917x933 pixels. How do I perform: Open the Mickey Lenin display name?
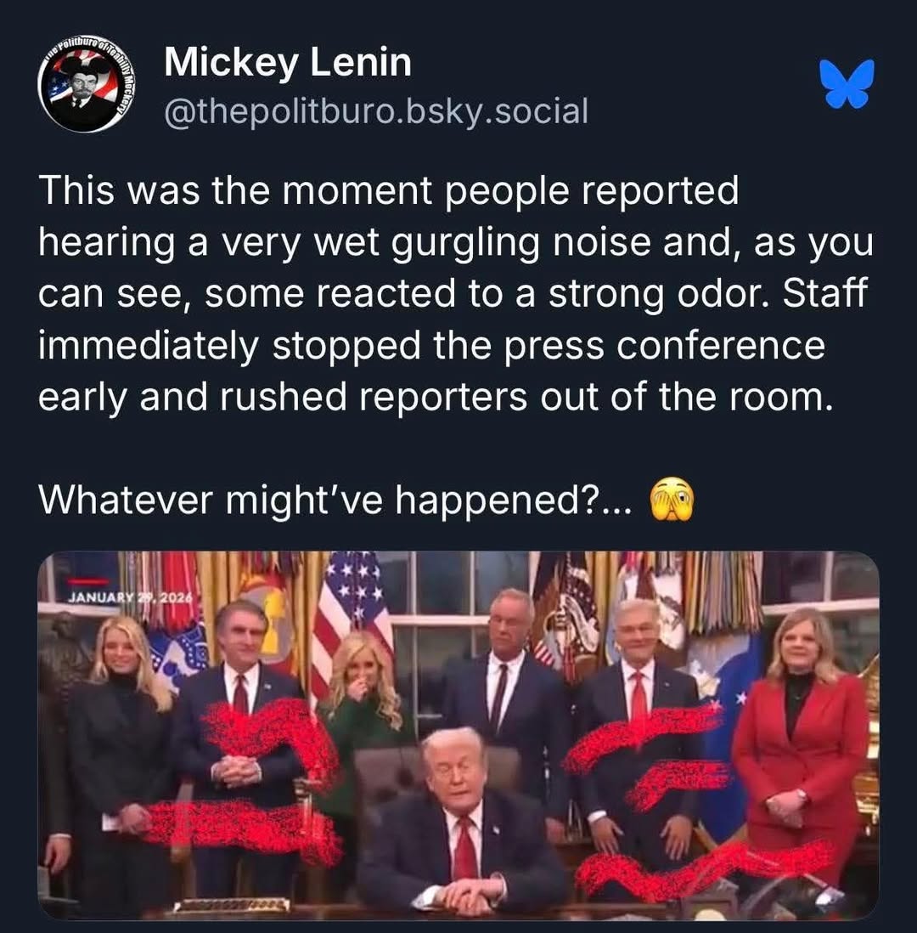click(288, 63)
